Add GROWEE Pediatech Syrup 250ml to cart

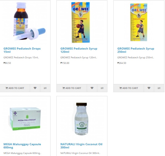(x=129, y=88)
